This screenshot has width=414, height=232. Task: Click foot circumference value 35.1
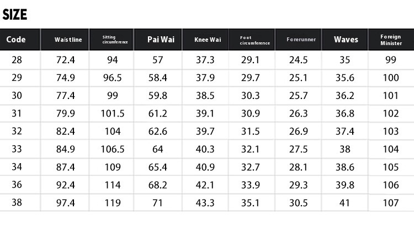(x=250, y=203)
